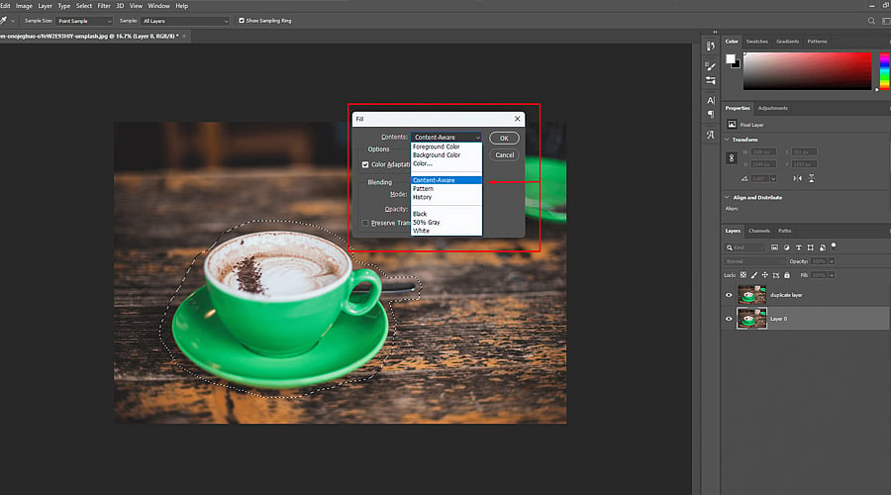The image size is (891, 495).
Task: Toggle Show Sampling Ring checkbox
Action: (242, 21)
